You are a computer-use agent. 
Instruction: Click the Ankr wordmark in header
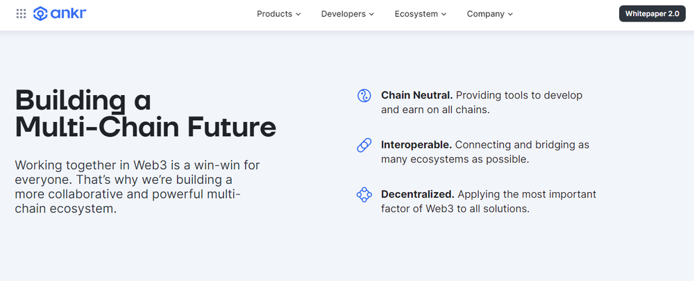point(68,14)
